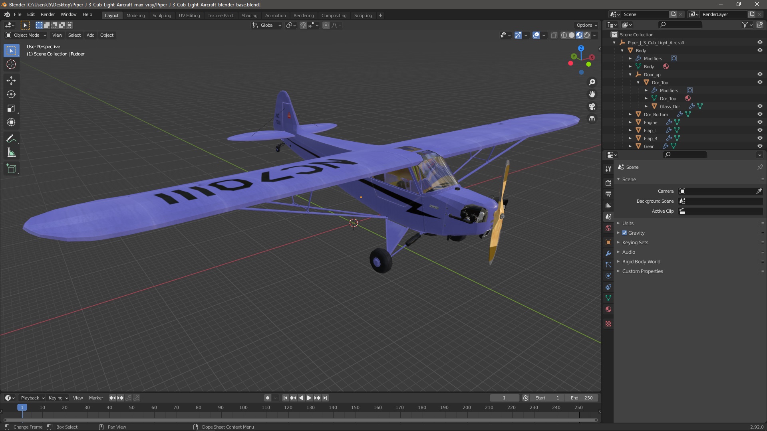Open the Render properties tab

click(608, 183)
